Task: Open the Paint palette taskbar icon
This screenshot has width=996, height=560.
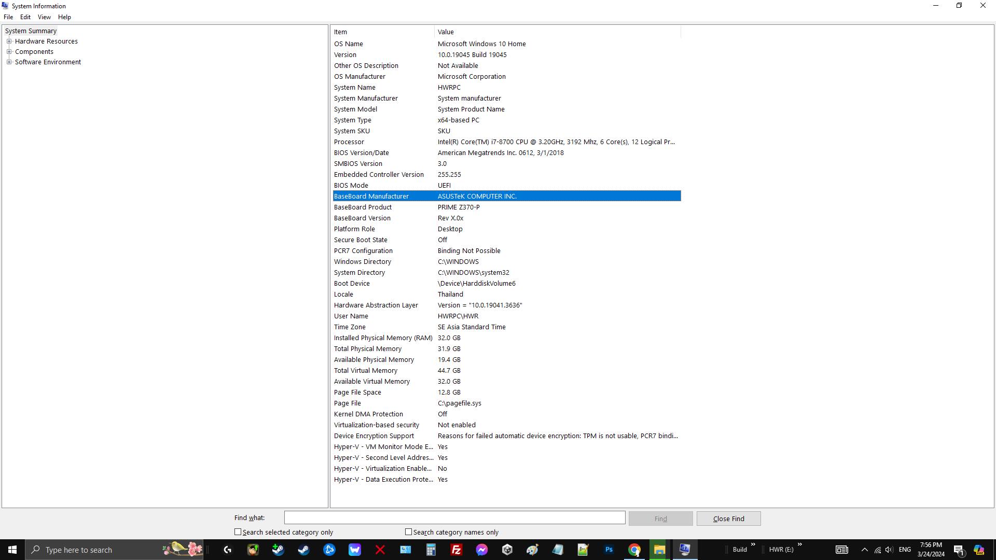Action: click(533, 550)
